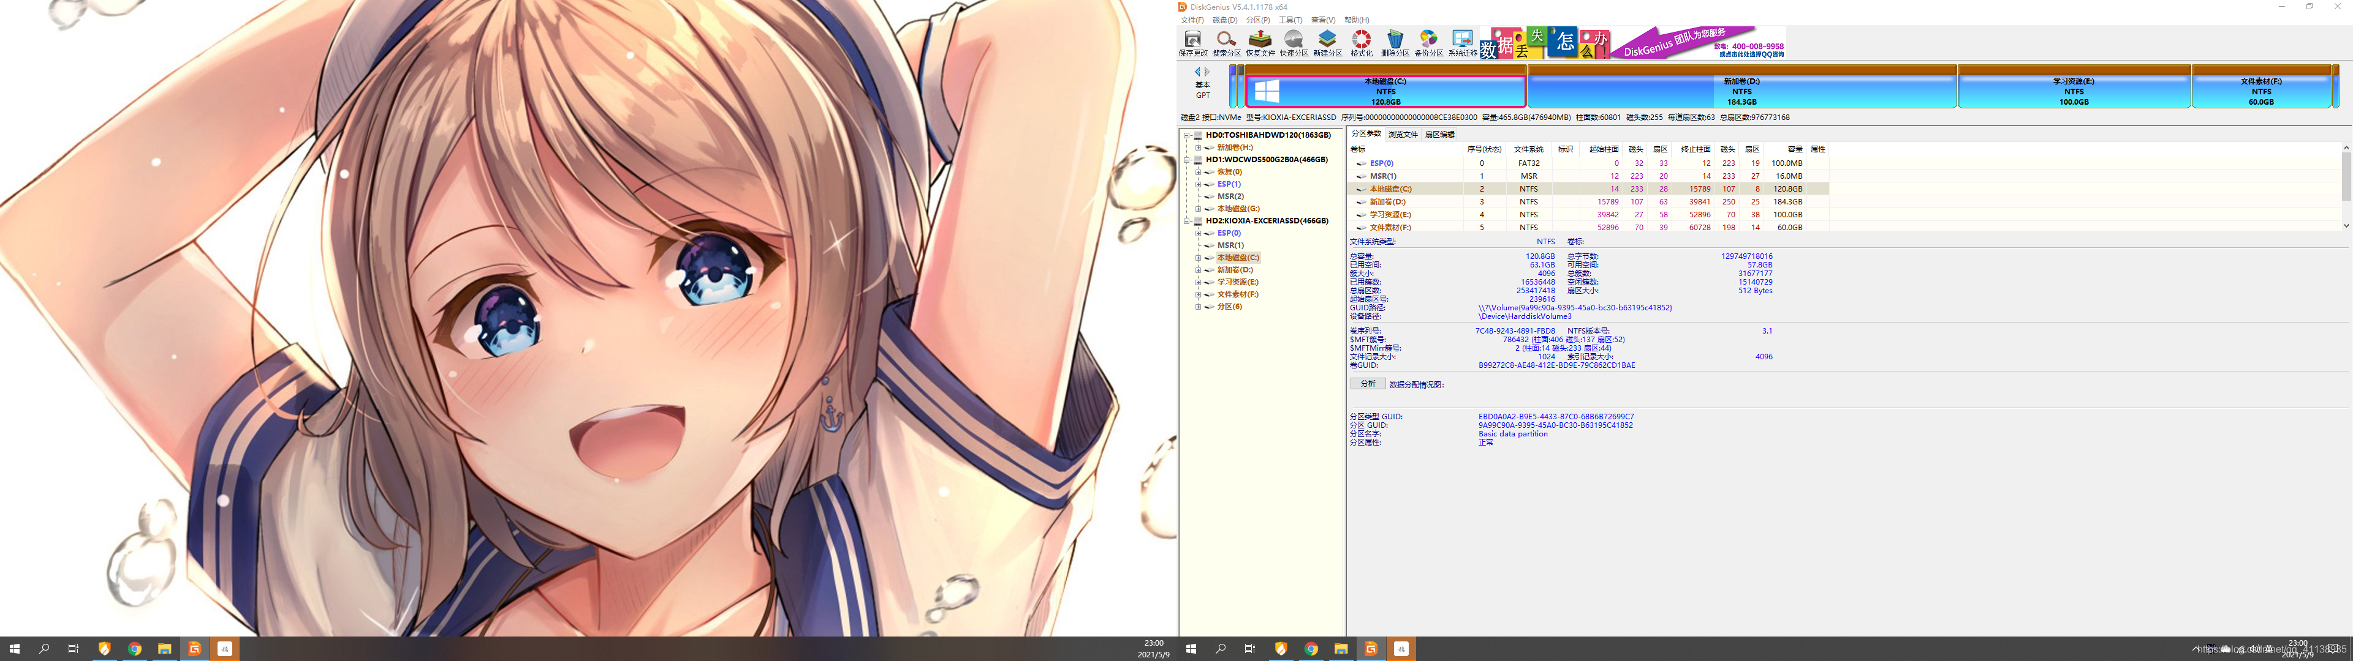Collapse the HD1:WDCWDS500G2B0A disk node
Image resolution: width=2353 pixels, height=661 pixels.
click(1186, 160)
